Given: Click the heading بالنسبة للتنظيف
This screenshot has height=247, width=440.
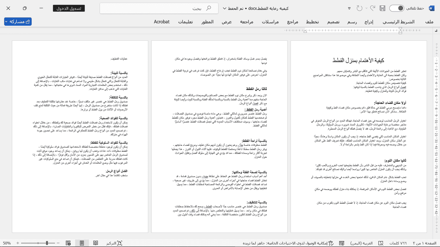Looking at the screenshot, I should click(x=257, y=202).
